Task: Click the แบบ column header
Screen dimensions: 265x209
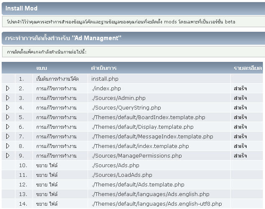Action: (42, 68)
